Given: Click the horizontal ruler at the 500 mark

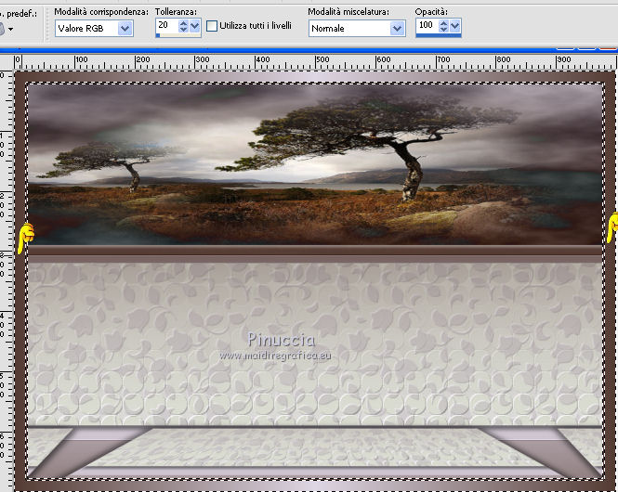Looking at the screenshot, I should pos(322,61).
